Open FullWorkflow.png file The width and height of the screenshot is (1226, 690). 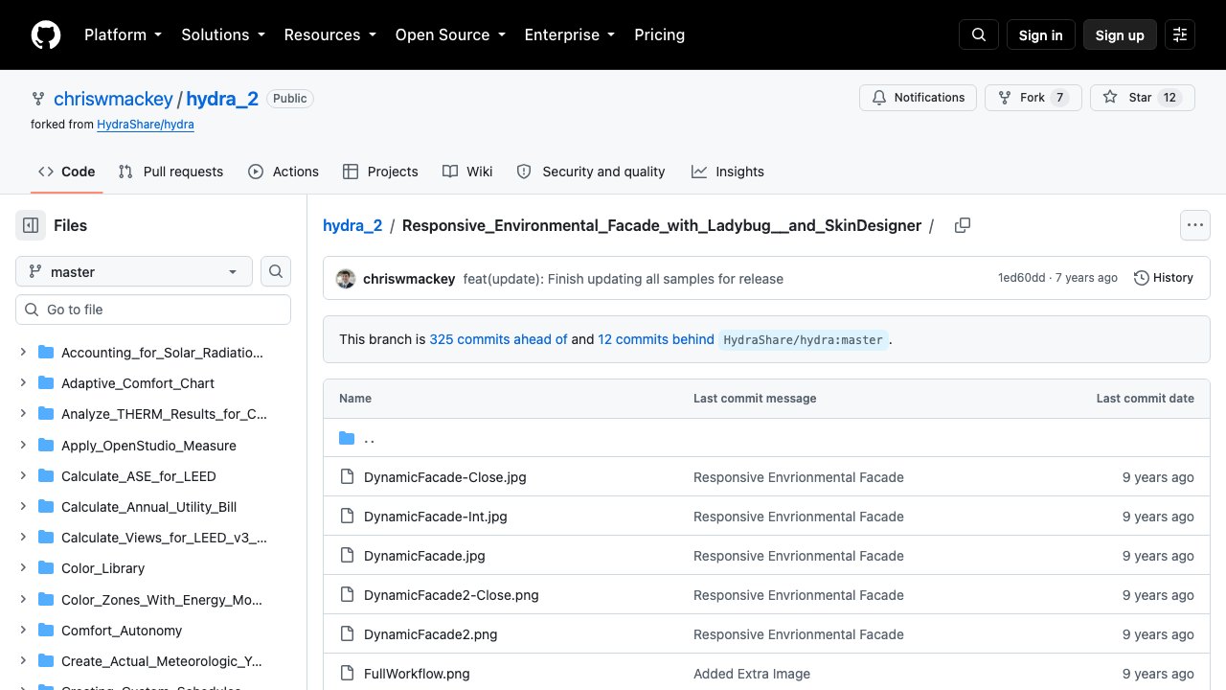point(417,674)
